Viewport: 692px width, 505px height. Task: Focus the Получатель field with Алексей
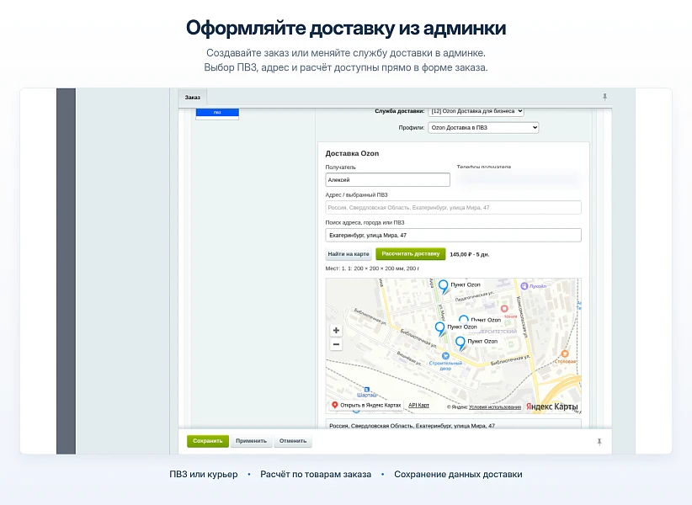(387, 179)
